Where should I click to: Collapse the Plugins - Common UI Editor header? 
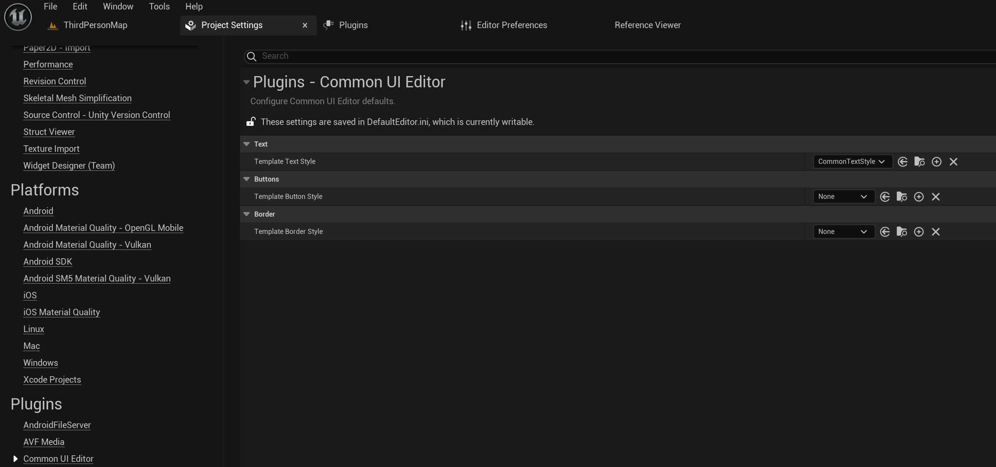[247, 82]
